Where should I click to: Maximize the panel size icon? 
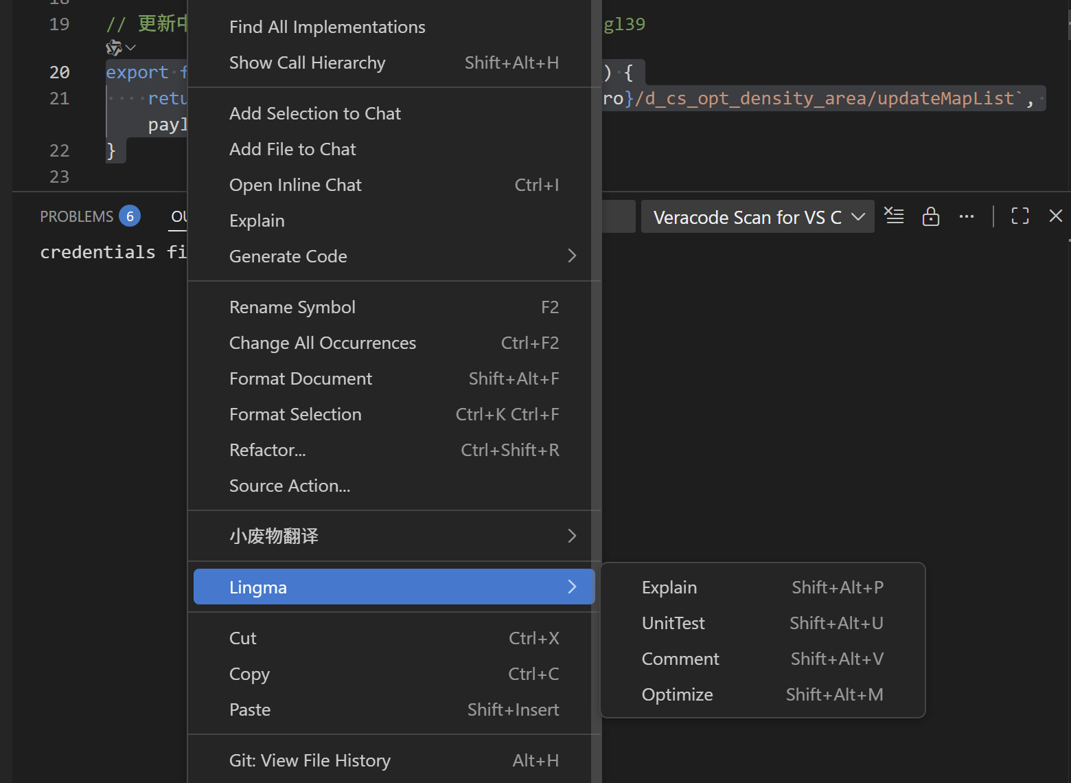click(x=1020, y=216)
